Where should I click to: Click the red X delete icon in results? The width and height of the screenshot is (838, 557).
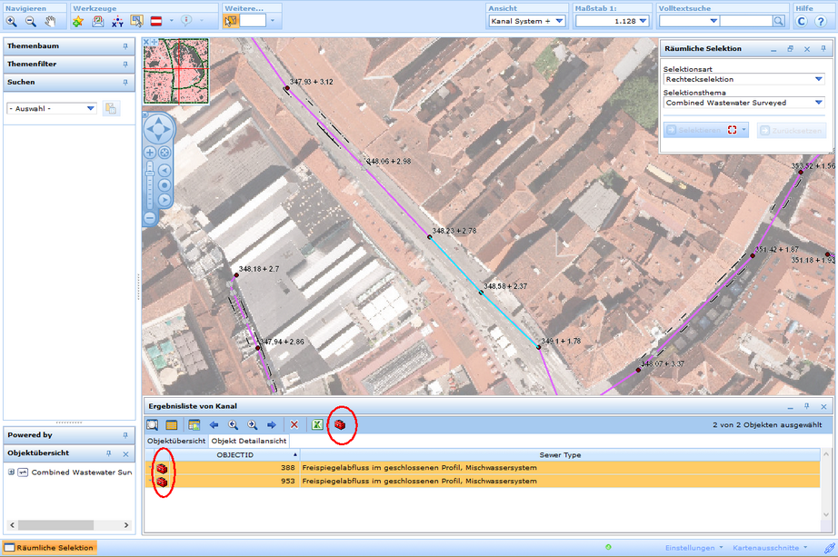(294, 424)
